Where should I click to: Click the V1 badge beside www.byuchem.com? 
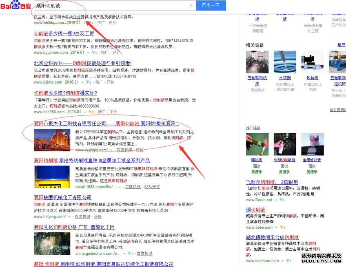point(94,52)
